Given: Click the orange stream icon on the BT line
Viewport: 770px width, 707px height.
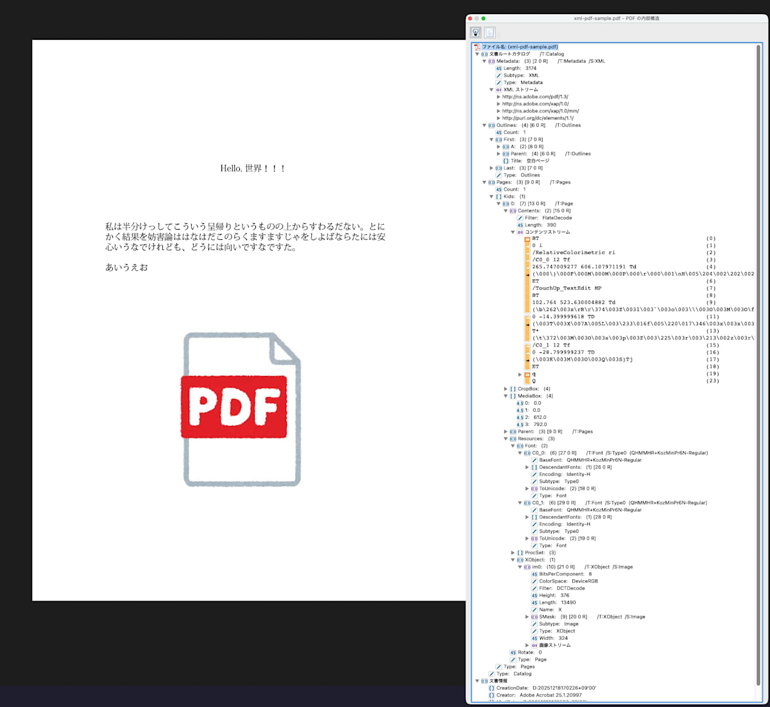Looking at the screenshot, I should pyautogui.click(x=526, y=238).
